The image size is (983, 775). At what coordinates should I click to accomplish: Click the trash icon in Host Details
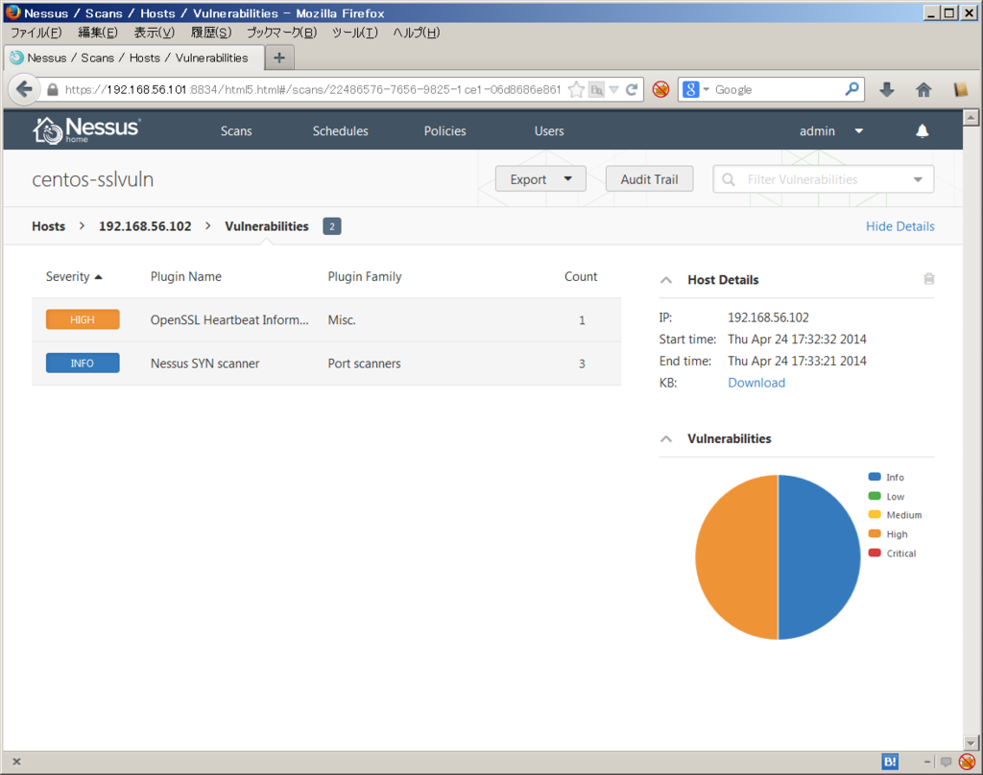(x=928, y=279)
